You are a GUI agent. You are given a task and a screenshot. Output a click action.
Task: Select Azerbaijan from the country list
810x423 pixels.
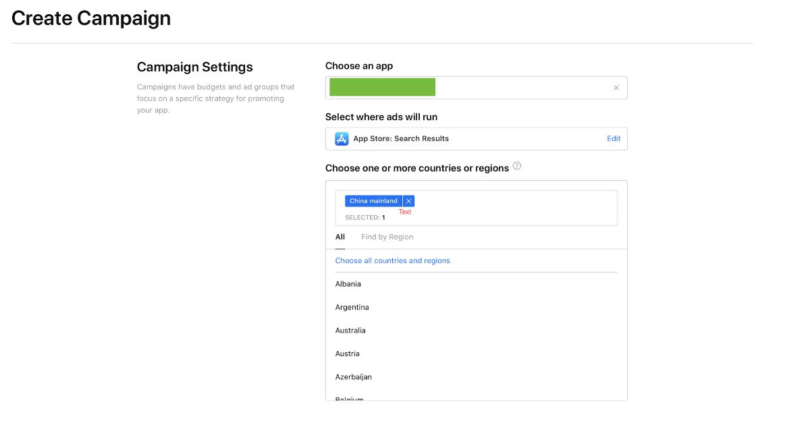[x=354, y=376]
